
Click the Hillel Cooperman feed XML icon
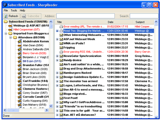(x=10, y=30)
